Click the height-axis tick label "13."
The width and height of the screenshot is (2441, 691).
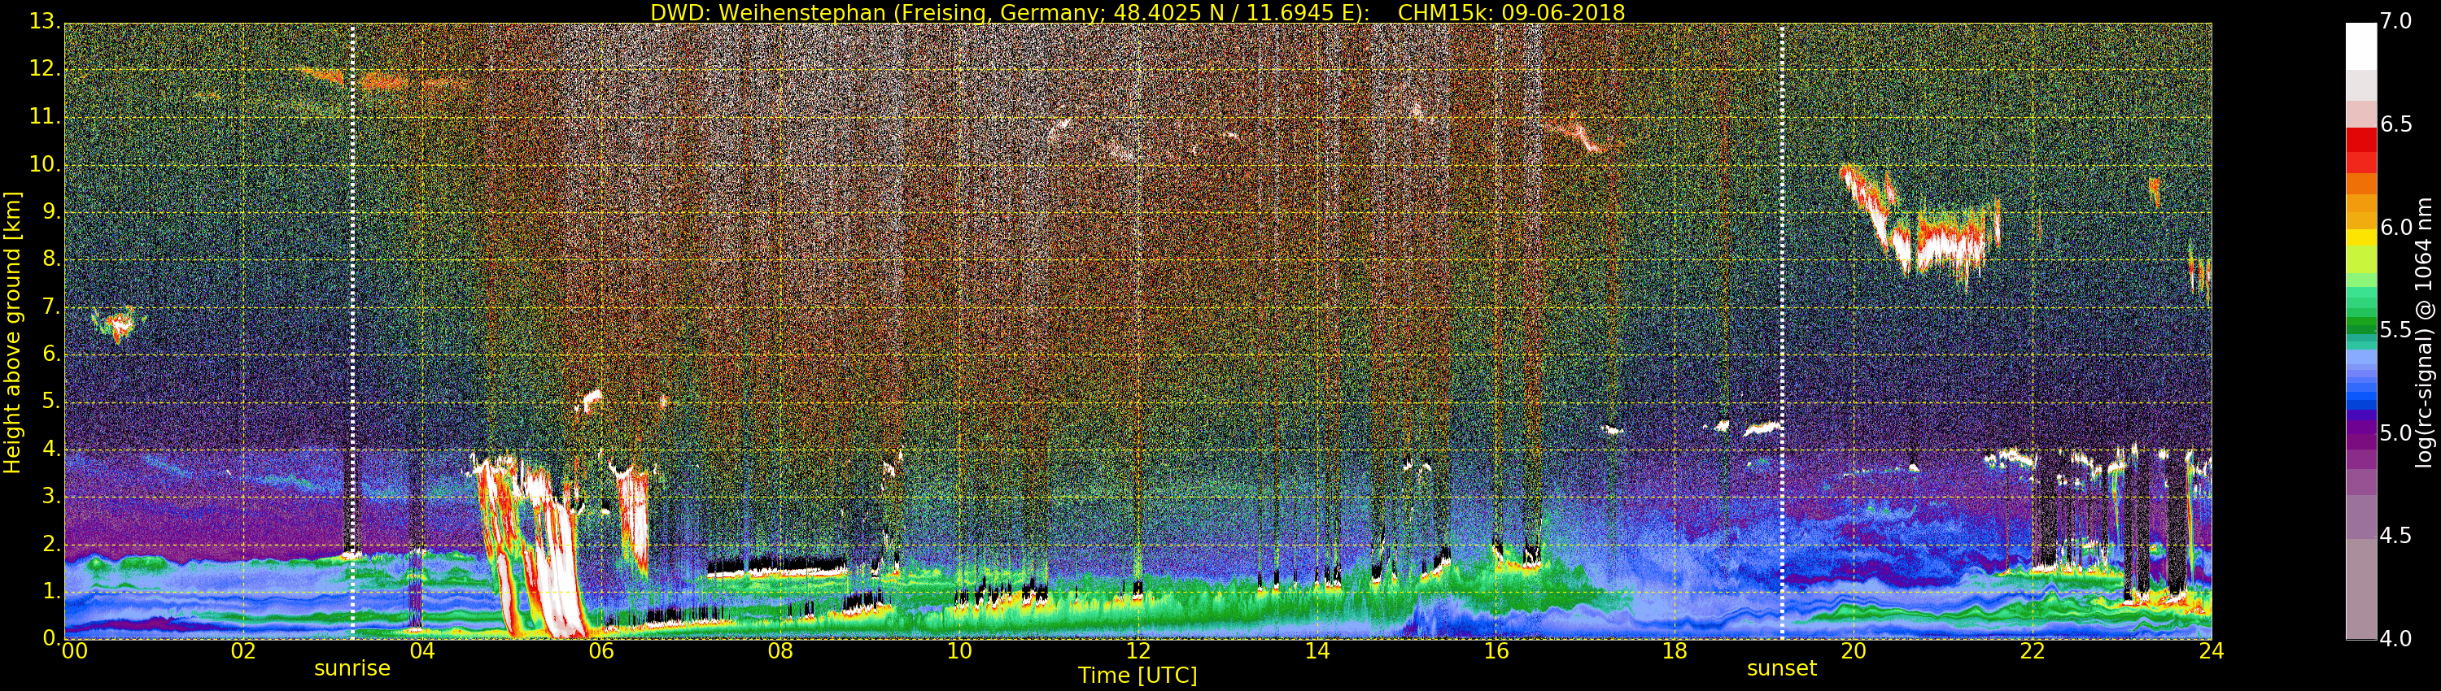coord(45,21)
